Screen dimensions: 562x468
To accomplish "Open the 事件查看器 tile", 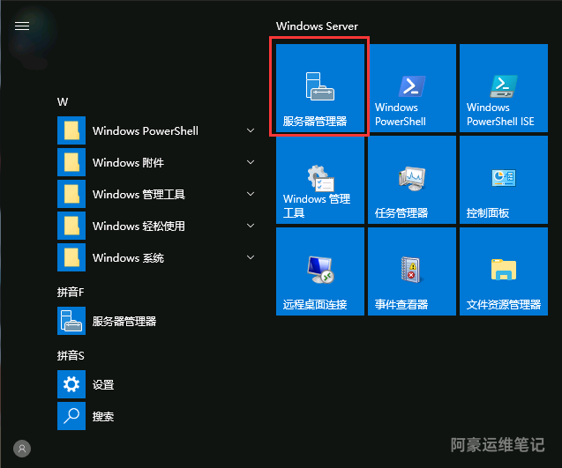I will click(411, 271).
